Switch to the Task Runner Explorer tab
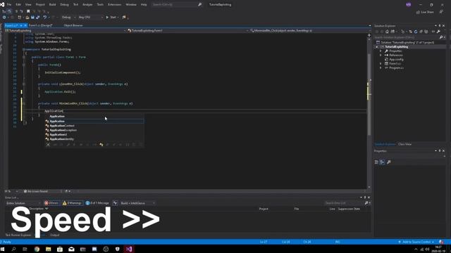 [x=18, y=235]
